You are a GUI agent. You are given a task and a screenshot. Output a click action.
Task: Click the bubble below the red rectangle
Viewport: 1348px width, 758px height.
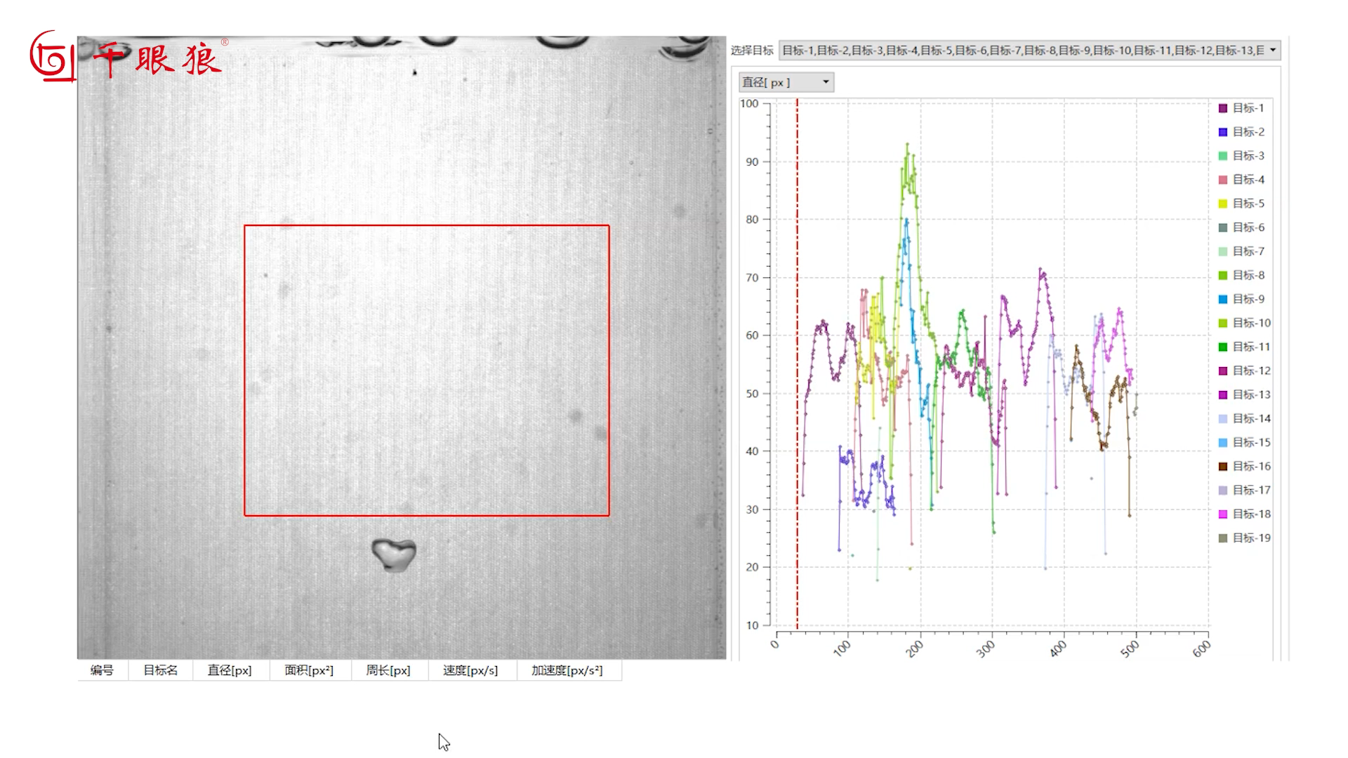tap(393, 554)
